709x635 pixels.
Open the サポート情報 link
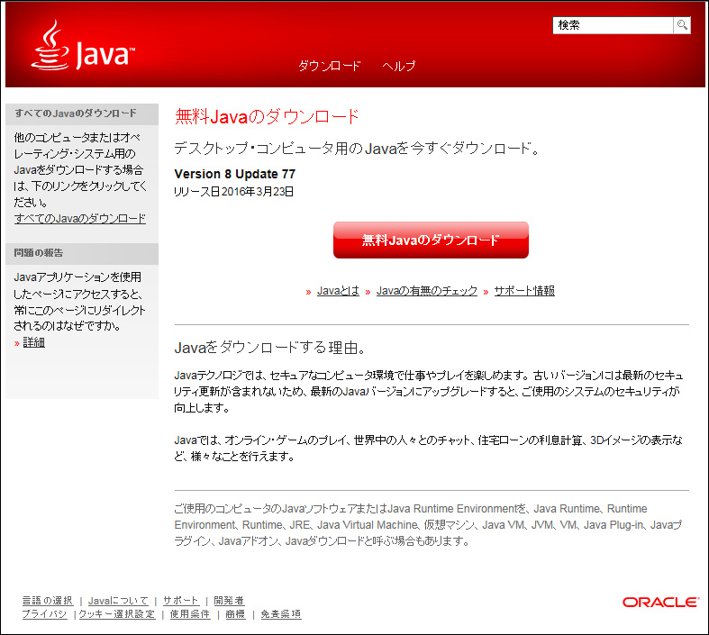coord(524,291)
